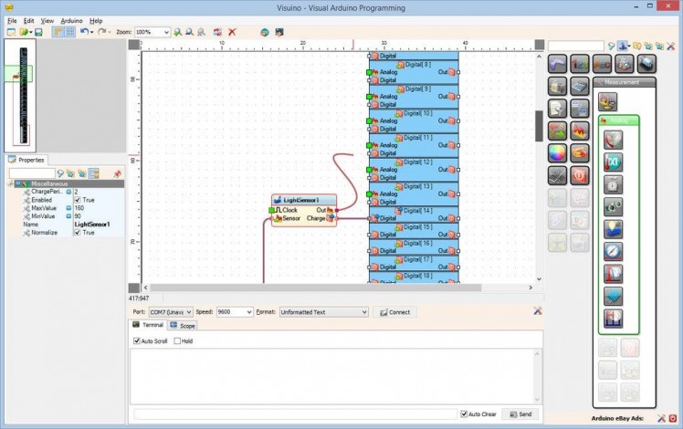Click the Connect button
Screen dimensions: 683x429
pos(394,312)
